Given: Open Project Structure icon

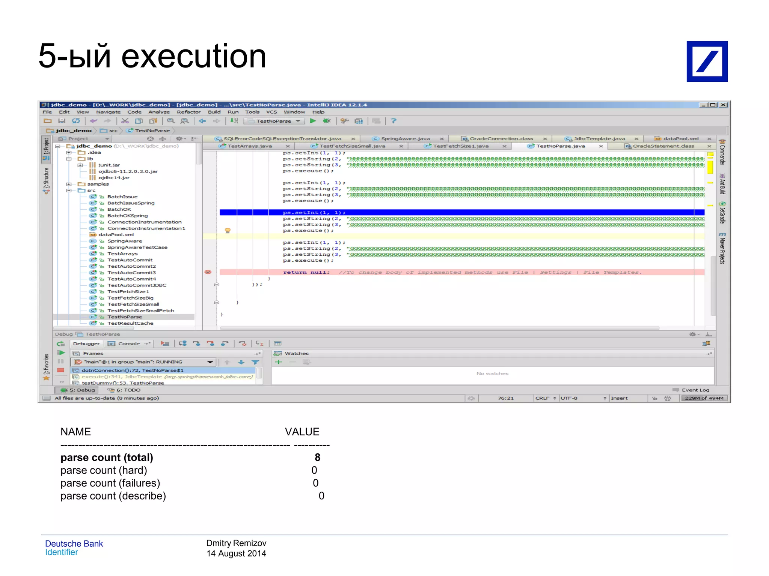Looking at the screenshot, I should 359,121.
